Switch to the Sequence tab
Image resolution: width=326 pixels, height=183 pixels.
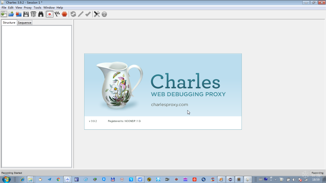point(24,23)
